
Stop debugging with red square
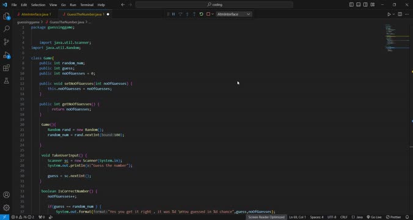(208, 14)
